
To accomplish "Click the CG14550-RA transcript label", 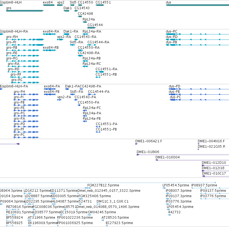I will [89, 48].
